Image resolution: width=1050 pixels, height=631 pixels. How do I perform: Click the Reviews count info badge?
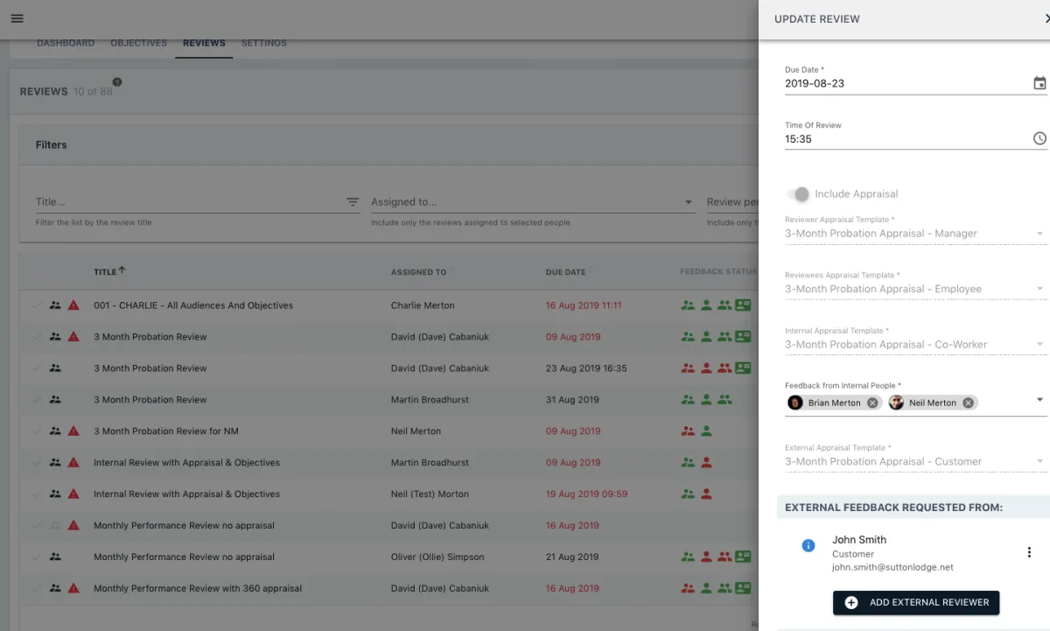(117, 82)
